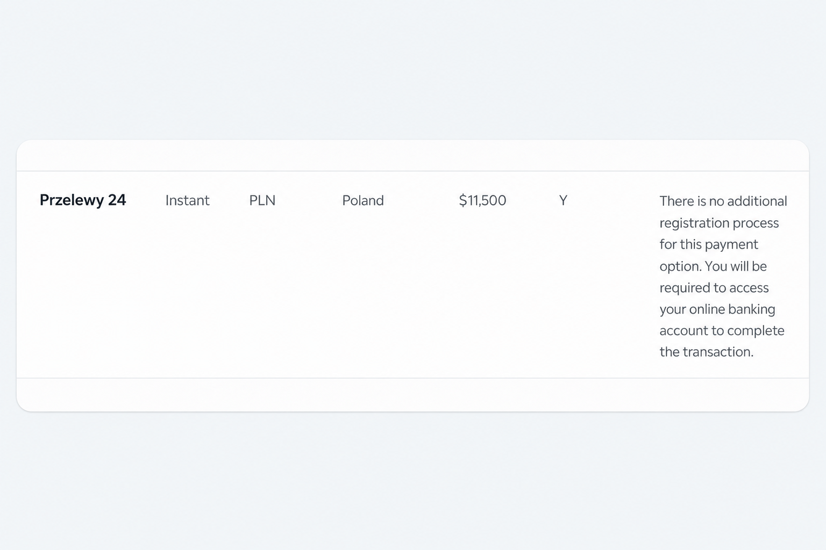Select the Poland country cell
This screenshot has height=550, width=826.
363,200
